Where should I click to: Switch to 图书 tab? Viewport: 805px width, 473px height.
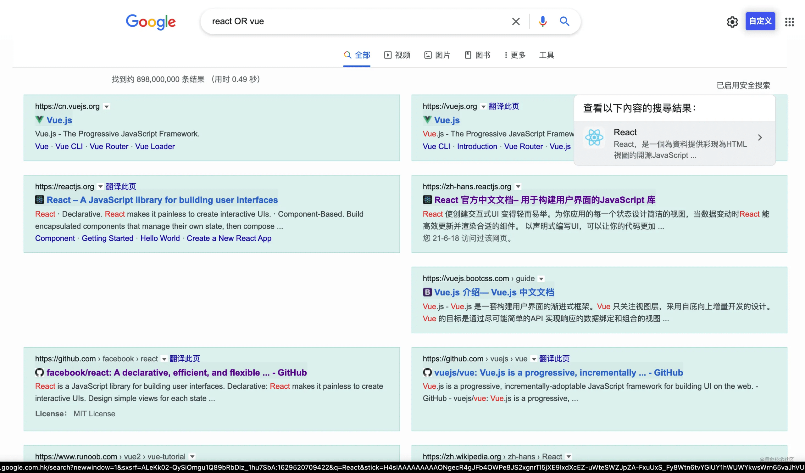tap(477, 55)
